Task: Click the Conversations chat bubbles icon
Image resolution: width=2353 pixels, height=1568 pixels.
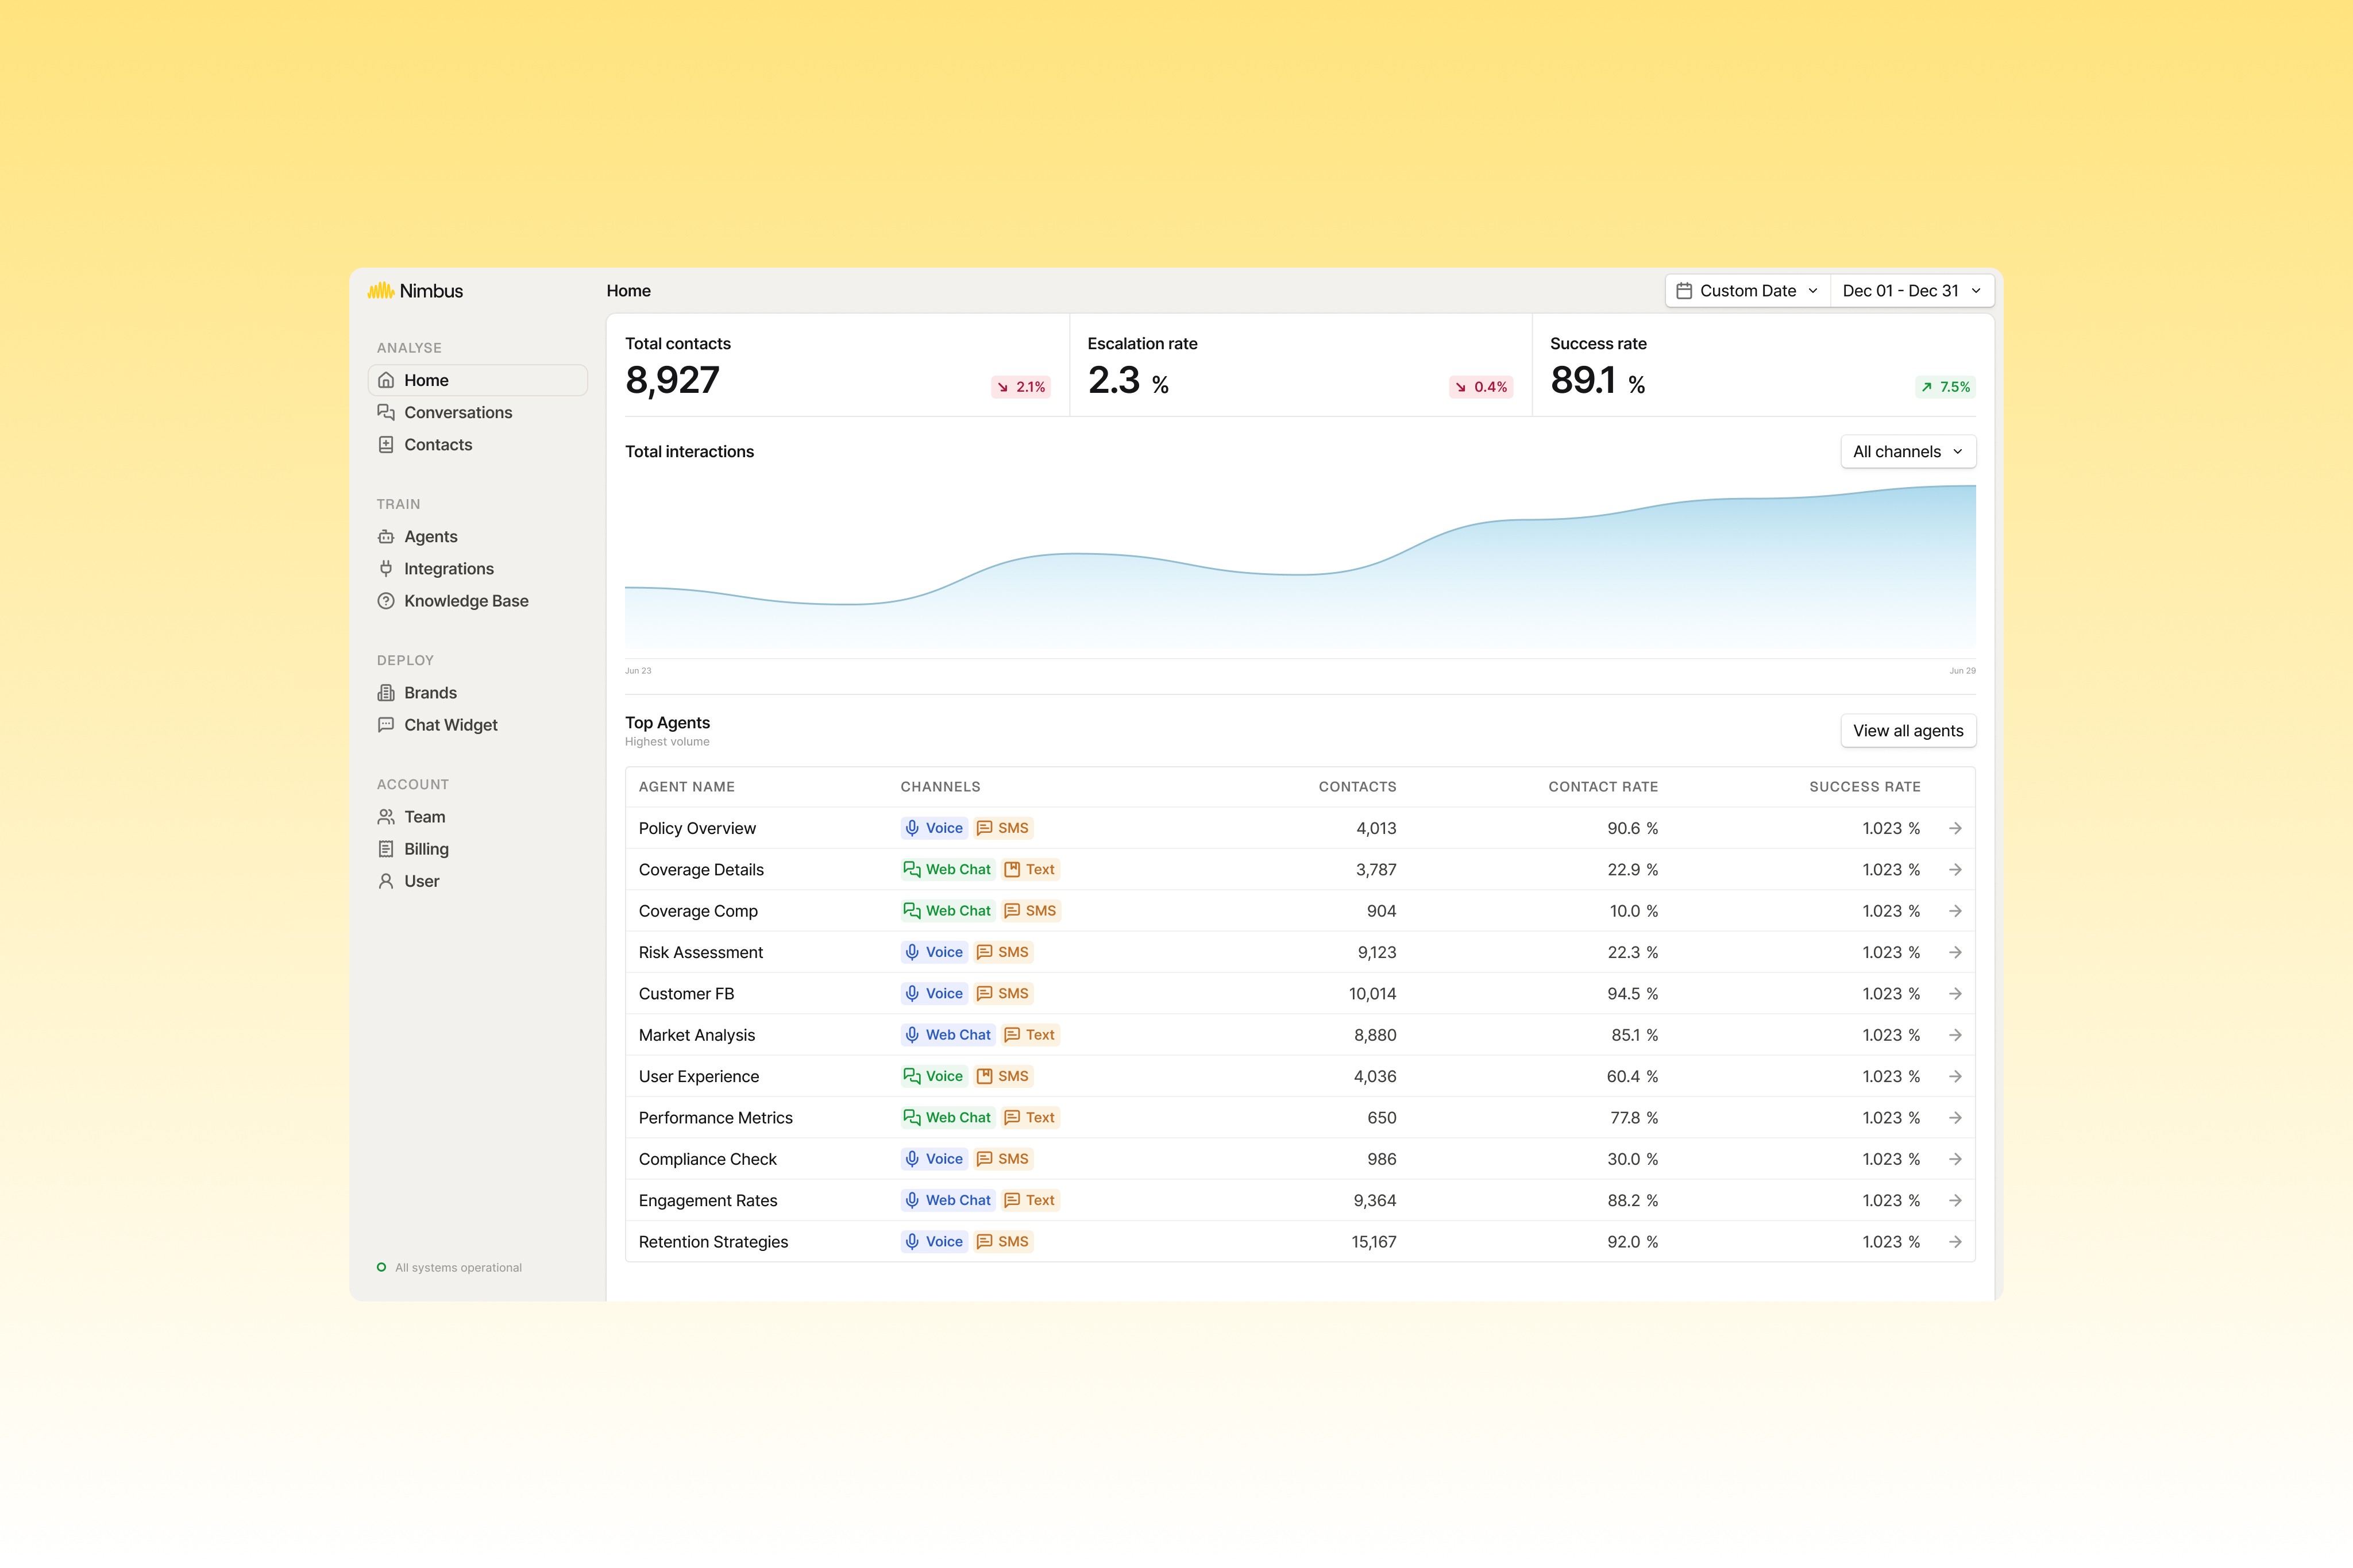Action: [x=386, y=412]
